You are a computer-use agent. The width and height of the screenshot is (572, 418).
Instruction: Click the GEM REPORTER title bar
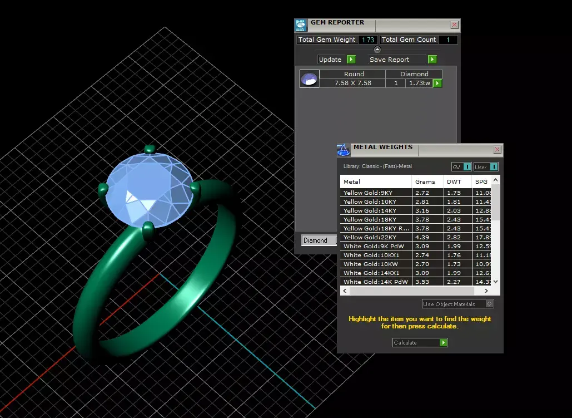coord(377,25)
